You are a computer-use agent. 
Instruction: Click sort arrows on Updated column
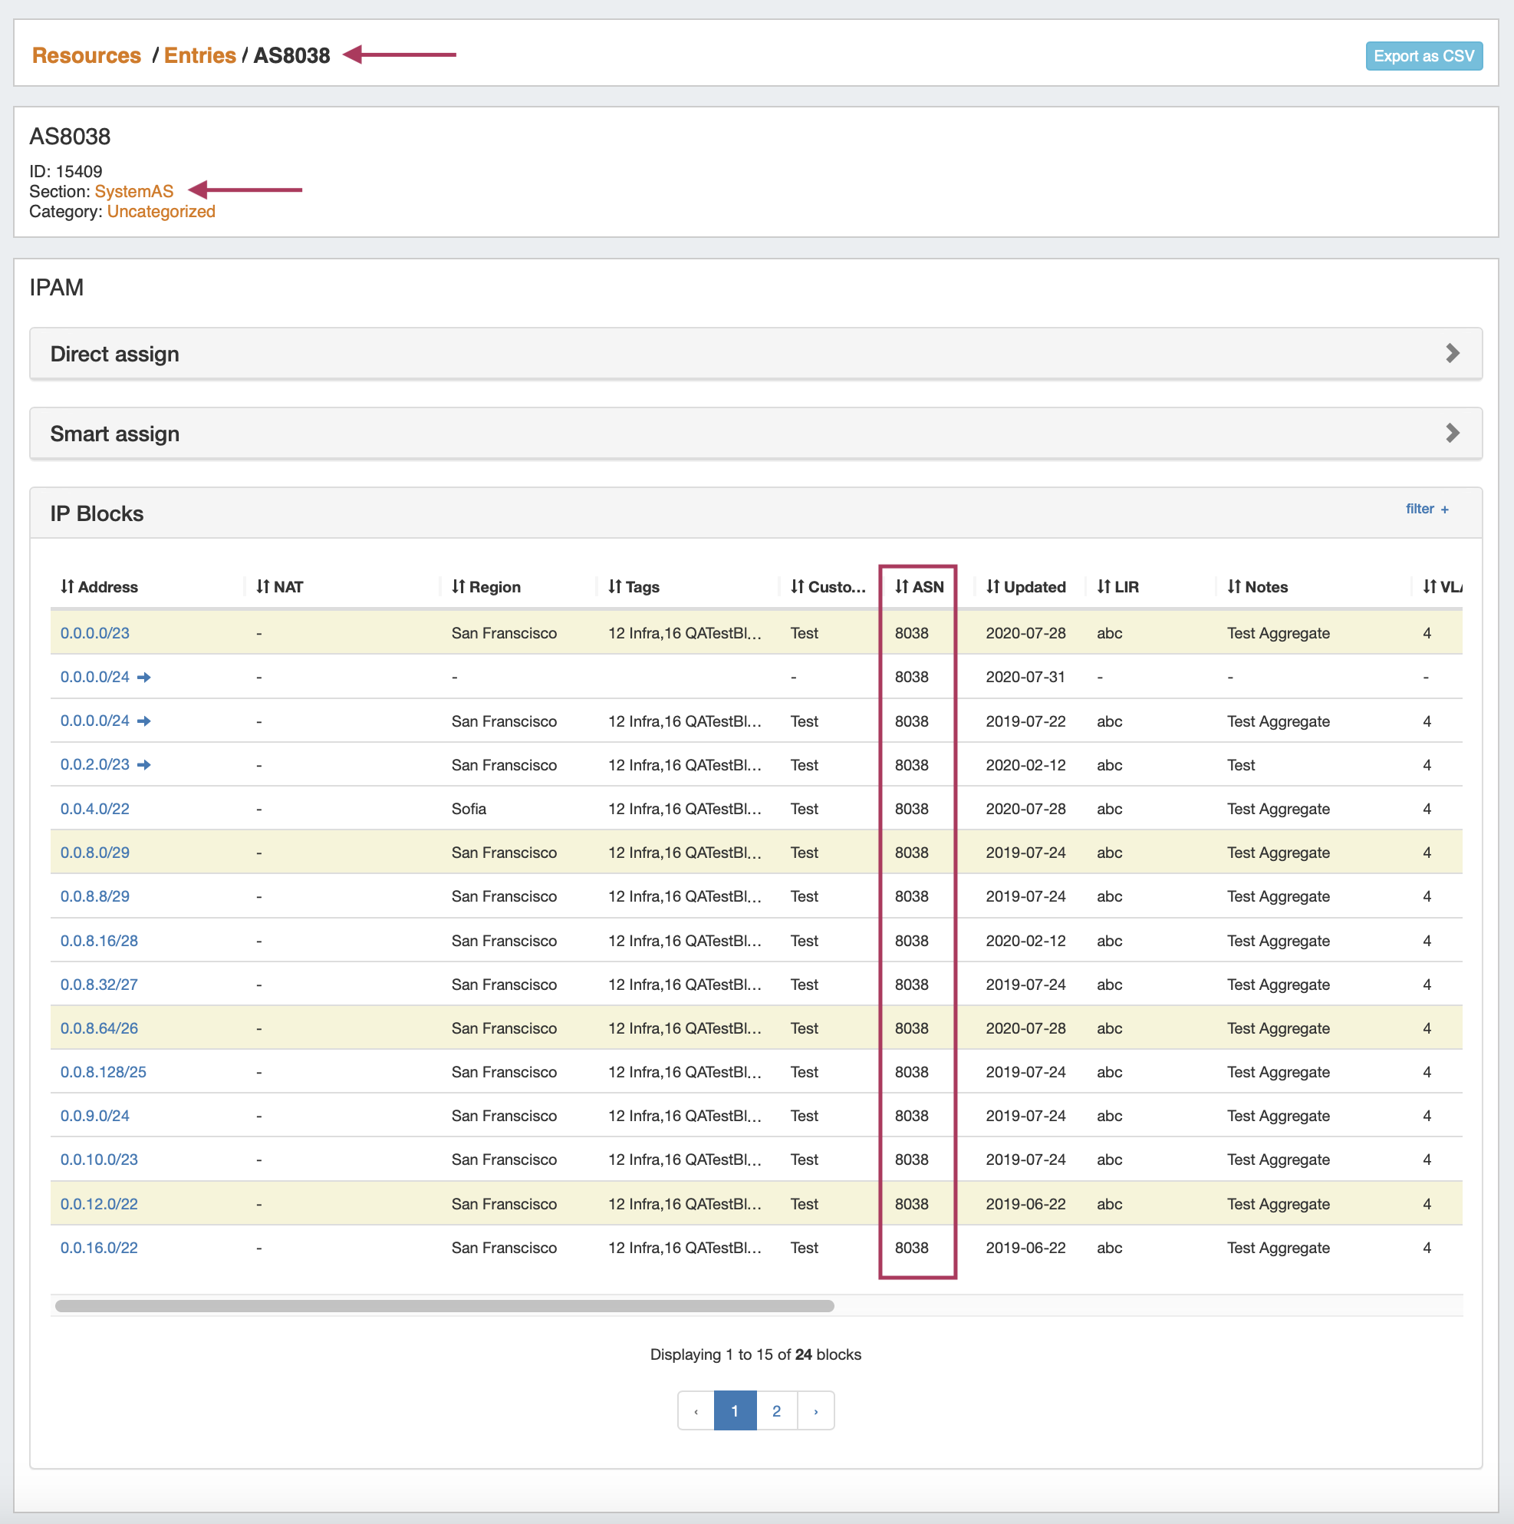click(992, 587)
